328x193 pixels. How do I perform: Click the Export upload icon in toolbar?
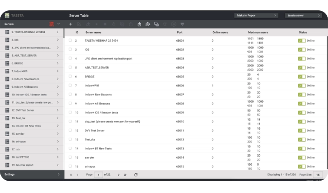pyautogui.click(x=131, y=24)
